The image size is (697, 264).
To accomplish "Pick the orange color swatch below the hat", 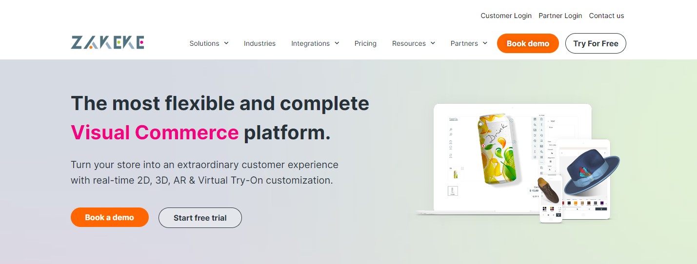I will (576, 203).
